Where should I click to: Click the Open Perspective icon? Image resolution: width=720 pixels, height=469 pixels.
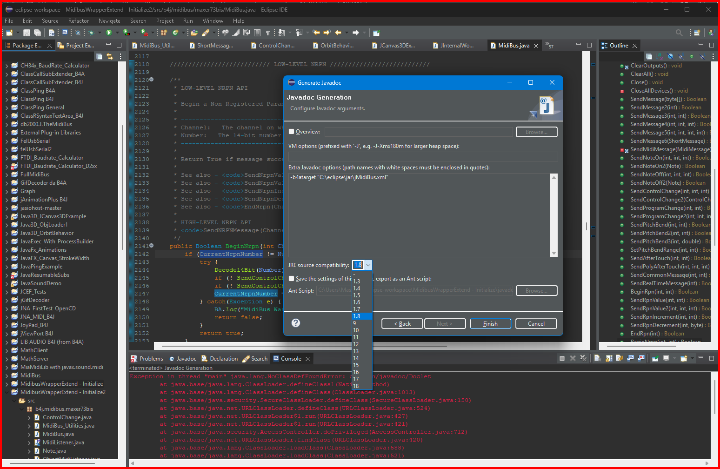697,33
